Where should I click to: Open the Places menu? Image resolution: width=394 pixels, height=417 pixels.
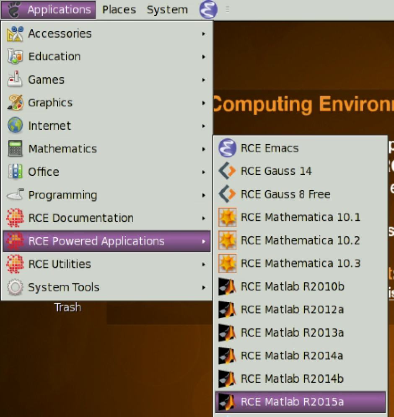point(119,10)
